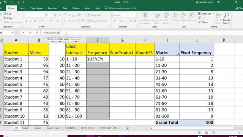Switch to the Data ribbon tab
Viewport: 243px width, 137px height.
[x=65, y=8]
